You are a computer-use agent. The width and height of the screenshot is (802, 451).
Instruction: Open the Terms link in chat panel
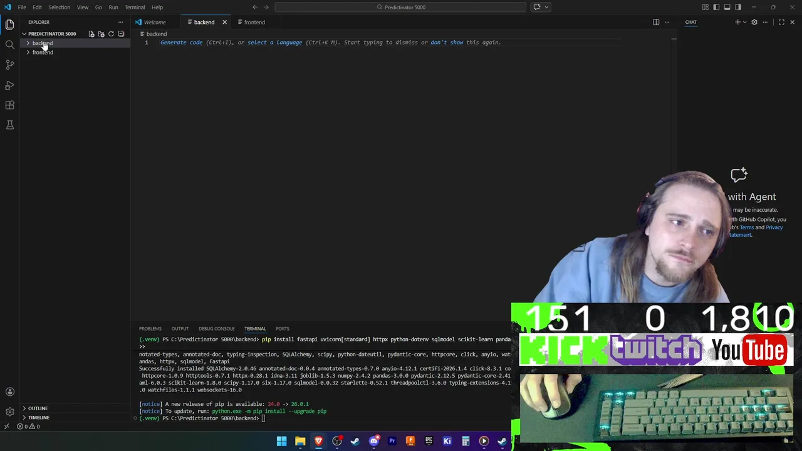(x=746, y=227)
